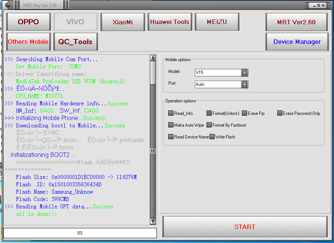Screen dimensions: 334x243
Task: Open the VIVO tools section
Action: (75, 22)
